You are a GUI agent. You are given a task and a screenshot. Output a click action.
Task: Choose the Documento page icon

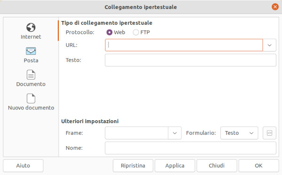pyautogui.click(x=31, y=75)
